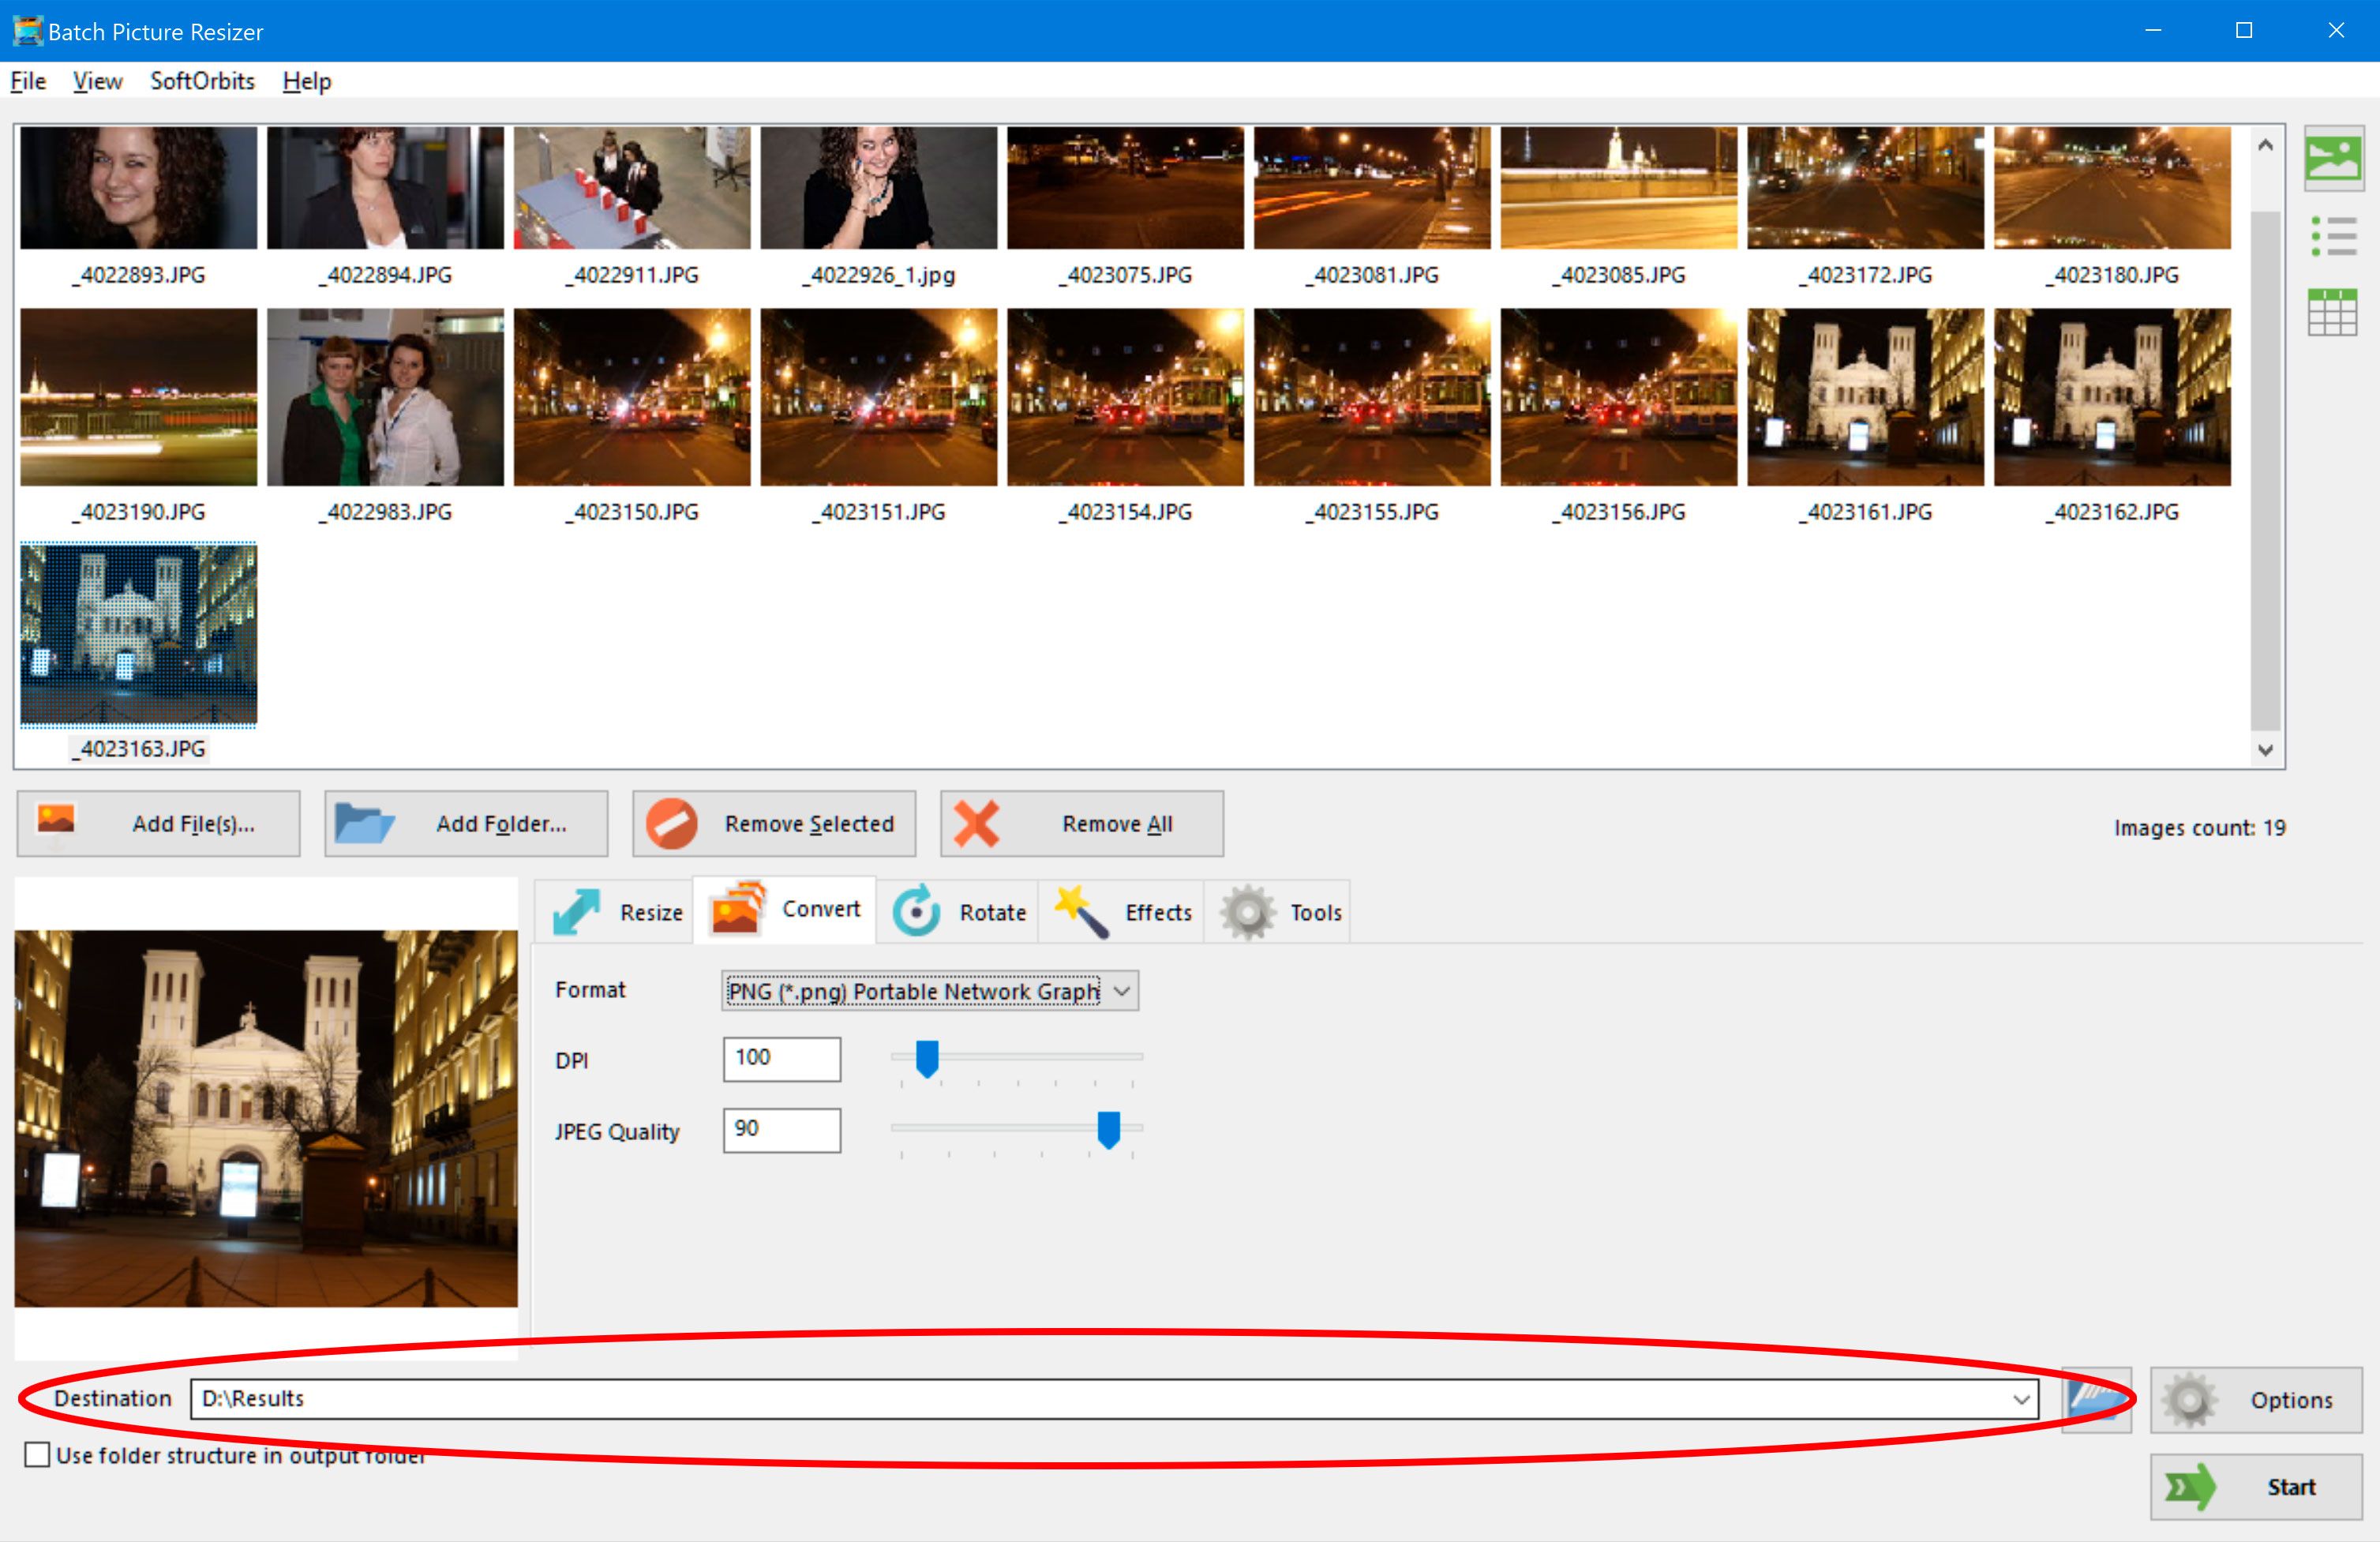Select the Resize tab
The width and height of the screenshot is (2380, 1542).
pos(621,910)
